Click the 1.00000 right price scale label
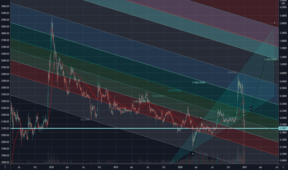The height and width of the screenshot is (170, 288). [283, 64]
